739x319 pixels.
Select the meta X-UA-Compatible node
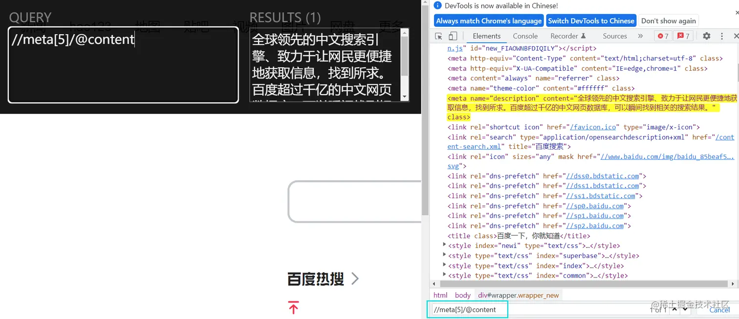click(578, 68)
